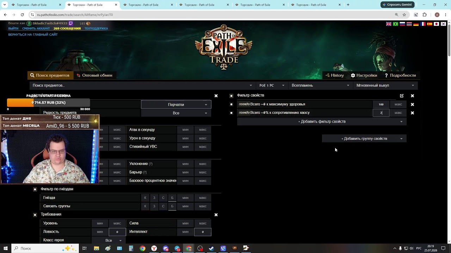451x253 pixels.
Task: Click the Ловкость макс input field
Action: pos(117,232)
